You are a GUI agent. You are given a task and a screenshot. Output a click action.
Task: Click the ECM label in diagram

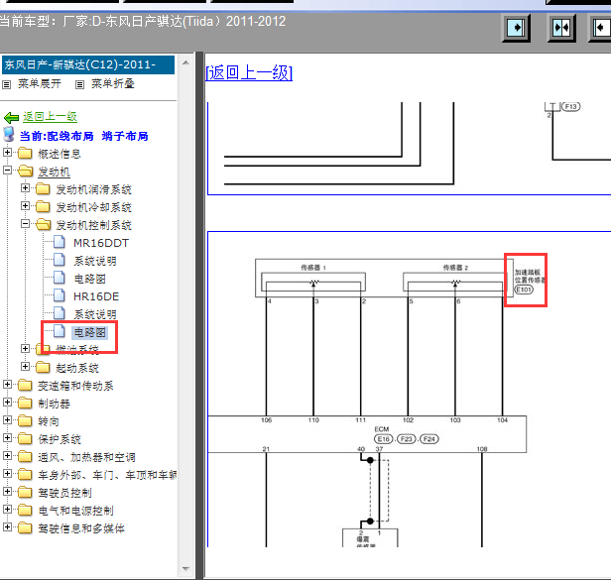(x=382, y=429)
